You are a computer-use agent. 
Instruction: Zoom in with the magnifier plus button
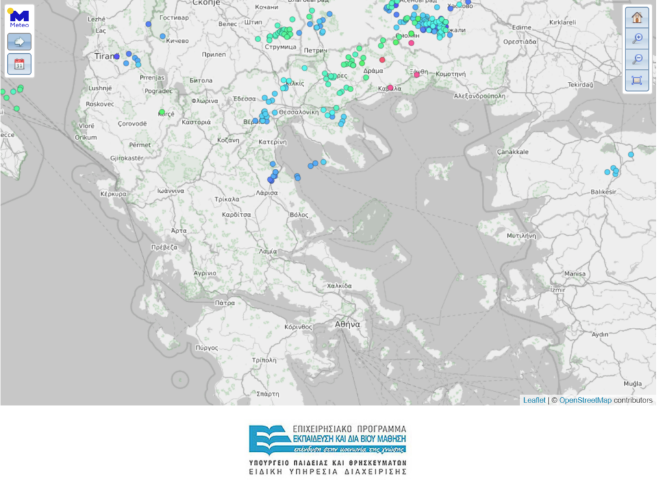pos(636,38)
